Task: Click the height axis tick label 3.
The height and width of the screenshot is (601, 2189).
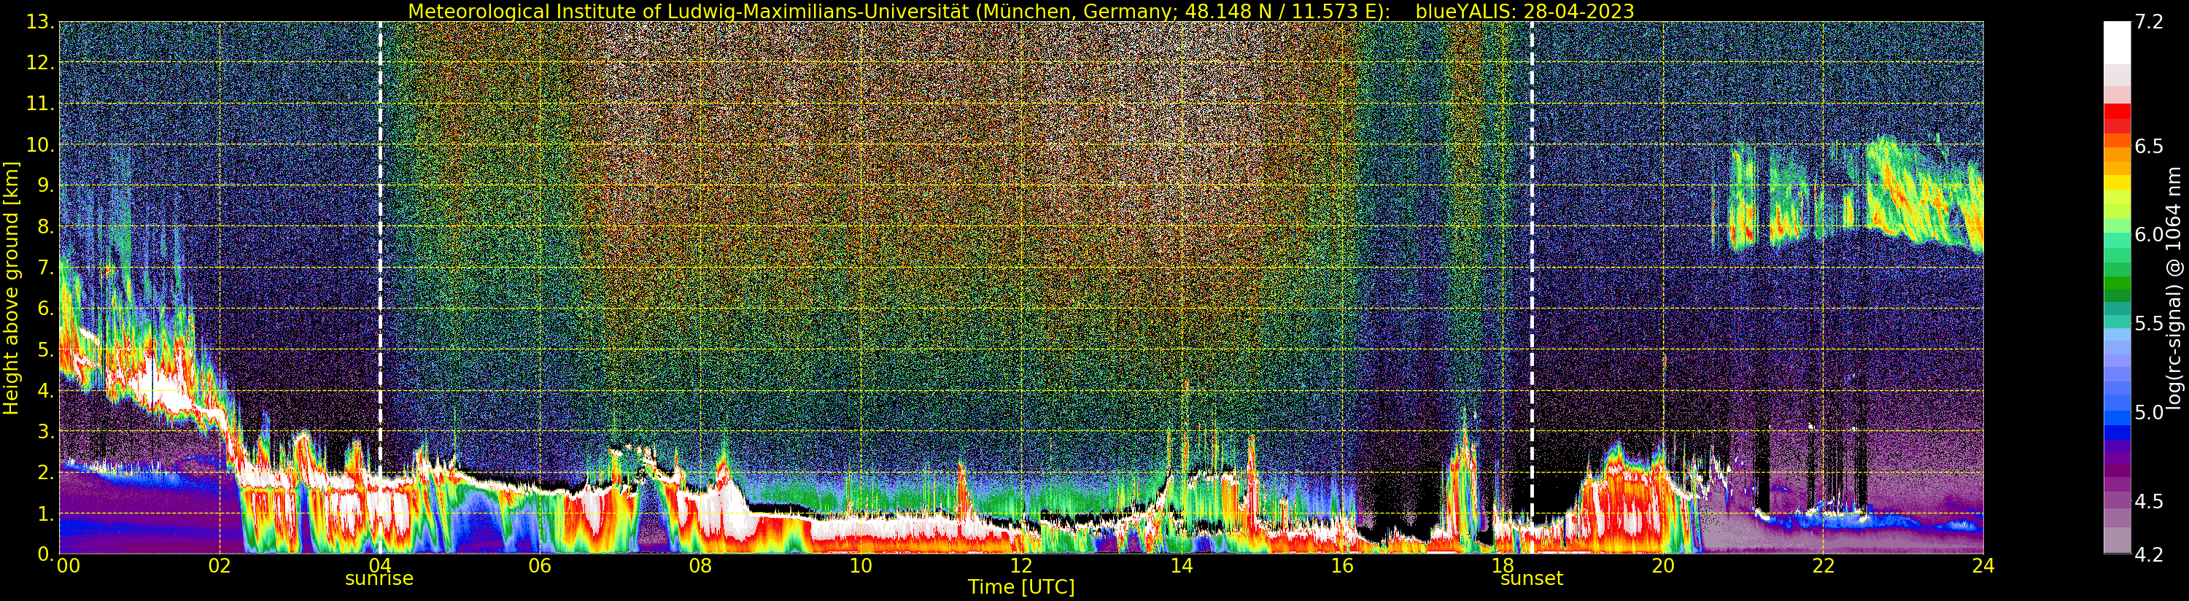Action: point(46,431)
